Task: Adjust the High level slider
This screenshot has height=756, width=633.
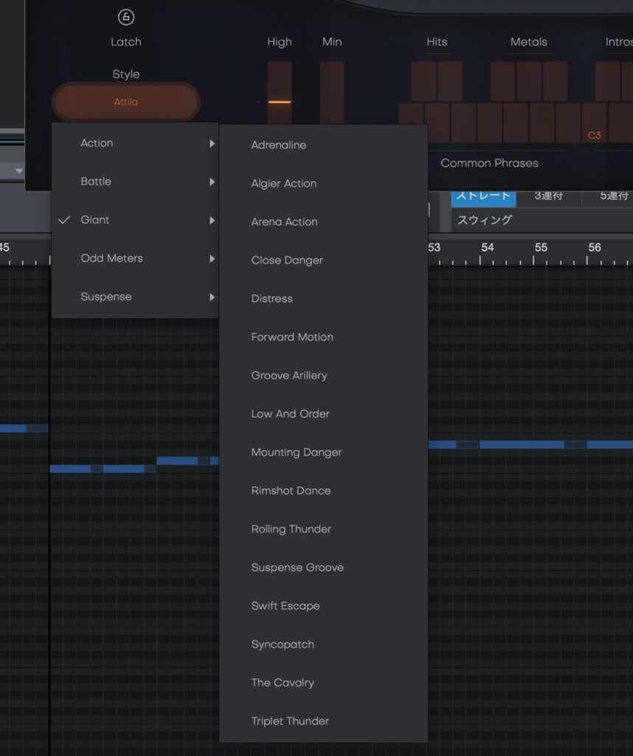Action: click(x=279, y=101)
